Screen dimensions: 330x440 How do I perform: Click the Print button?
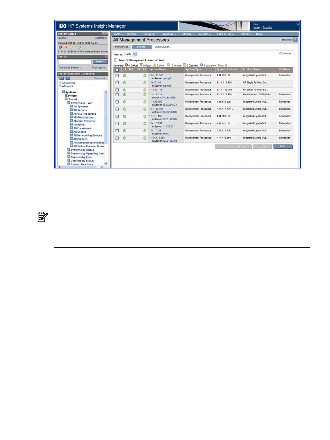(283, 147)
